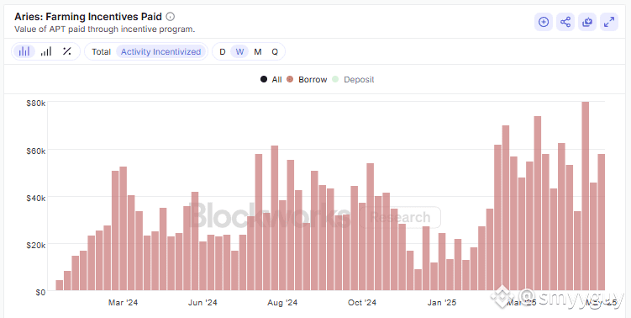631x318 pixels.
Task: Click the add-to-dashboard plus icon
Action: [x=544, y=22]
